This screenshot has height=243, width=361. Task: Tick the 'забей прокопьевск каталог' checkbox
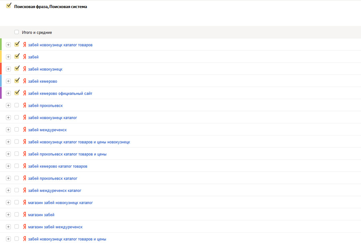click(x=16, y=178)
